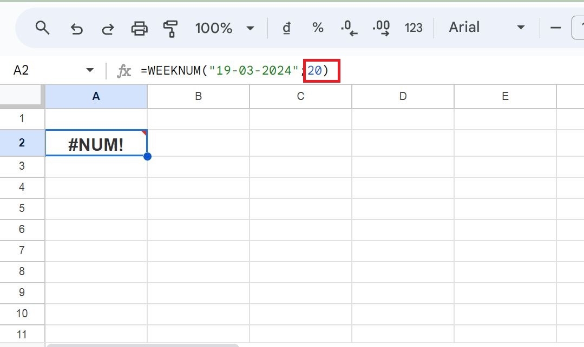Undo the last action
Image resolution: width=584 pixels, height=347 pixels.
tap(76, 28)
